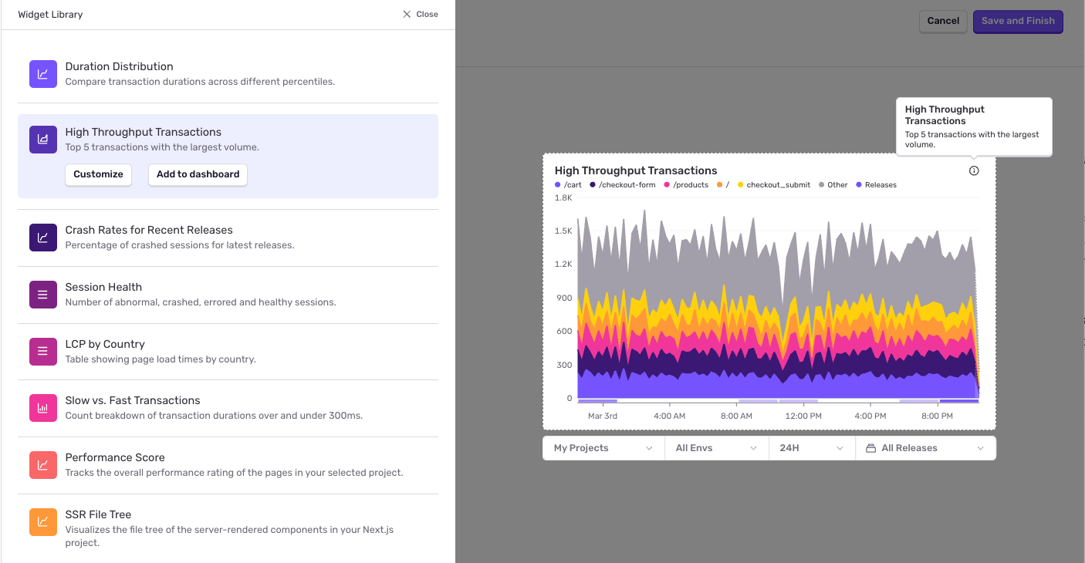Select the Crash Rates for Recent Releases title
1085x563 pixels.
(149, 230)
